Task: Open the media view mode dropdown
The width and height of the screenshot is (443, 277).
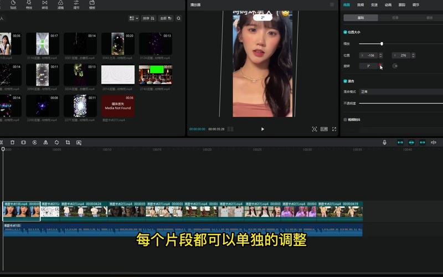Action: (x=133, y=18)
